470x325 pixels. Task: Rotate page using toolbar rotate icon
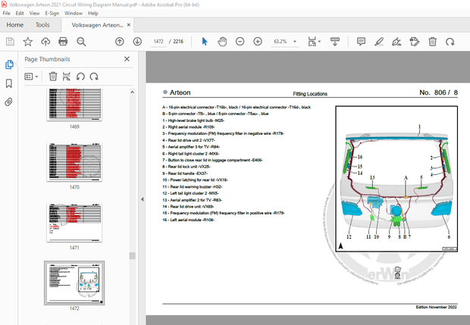point(450,42)
